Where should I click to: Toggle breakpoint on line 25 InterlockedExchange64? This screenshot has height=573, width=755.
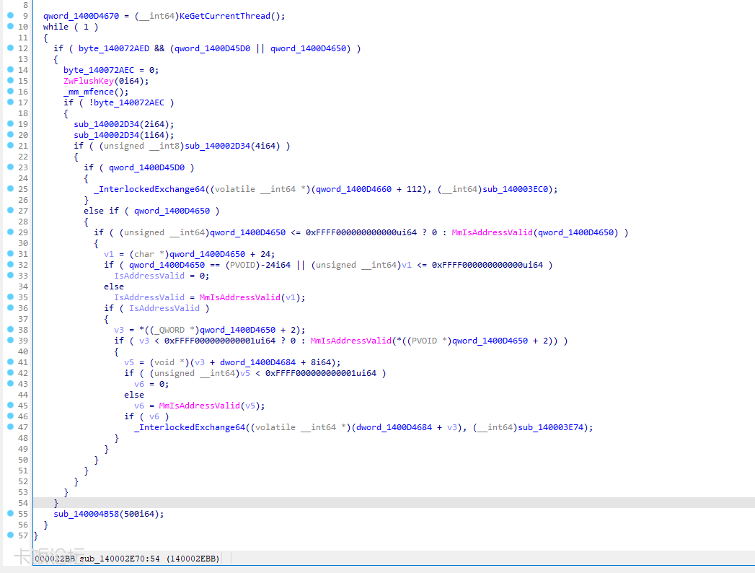coord(9,189)
